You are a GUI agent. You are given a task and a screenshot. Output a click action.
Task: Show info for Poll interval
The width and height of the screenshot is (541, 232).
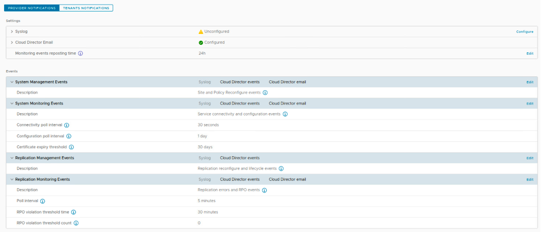click(x=43, y=201)
